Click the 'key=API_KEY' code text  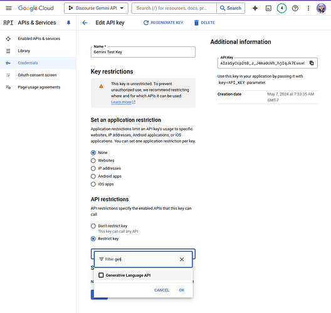231,83
